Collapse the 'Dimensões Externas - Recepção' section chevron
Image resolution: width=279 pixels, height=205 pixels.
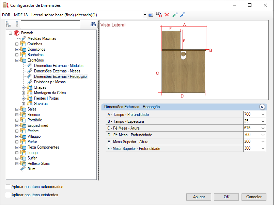click(262, 107)
